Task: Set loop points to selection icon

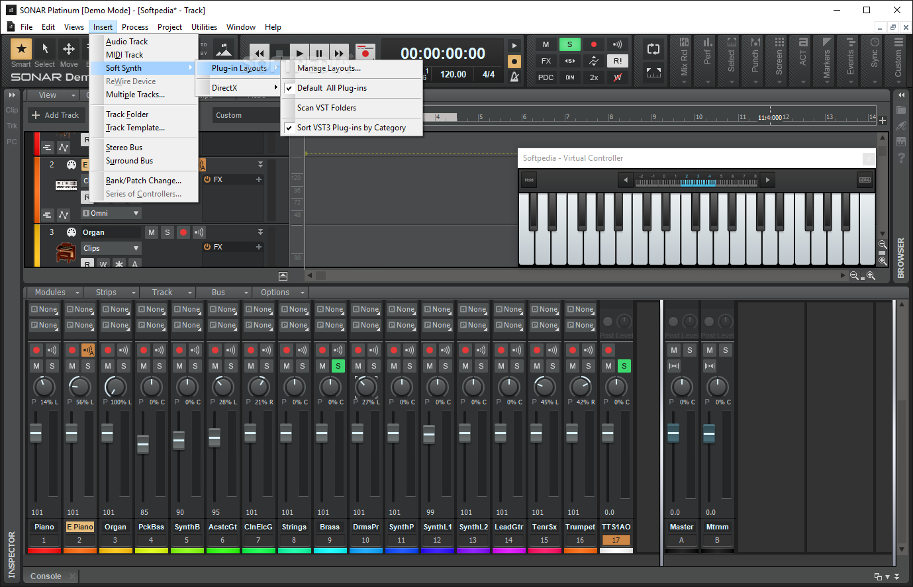Action: 653,73
